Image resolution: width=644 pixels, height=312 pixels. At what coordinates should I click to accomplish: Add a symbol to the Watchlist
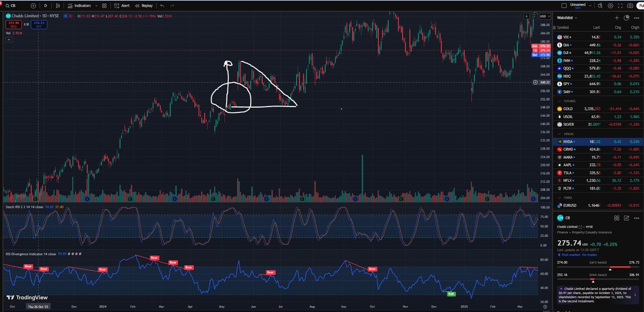coord(617,18)
